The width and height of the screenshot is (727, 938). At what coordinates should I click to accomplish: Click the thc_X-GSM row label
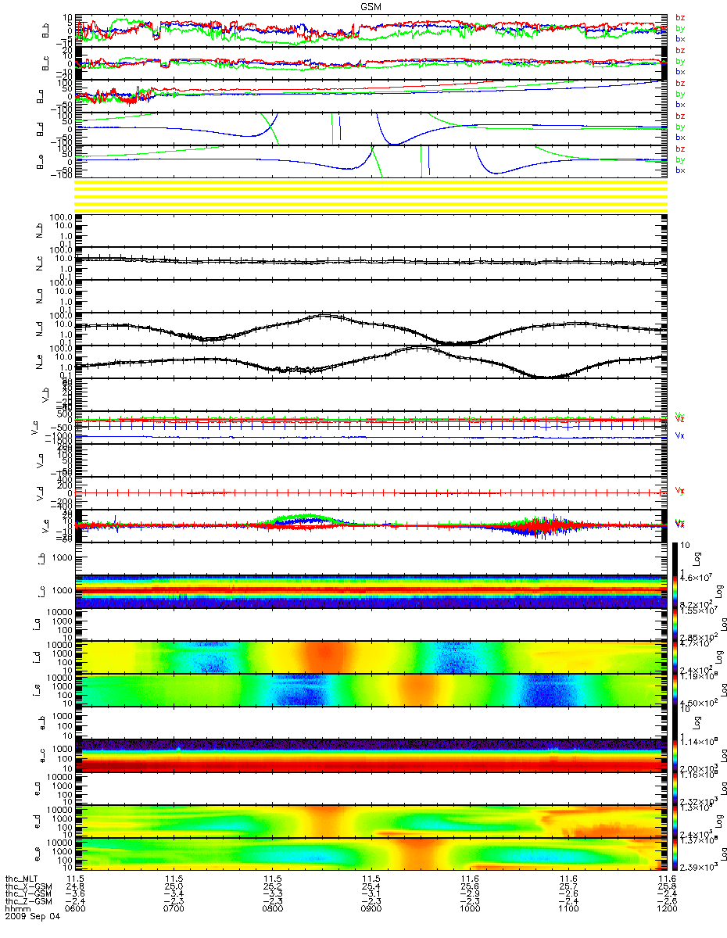27,887
